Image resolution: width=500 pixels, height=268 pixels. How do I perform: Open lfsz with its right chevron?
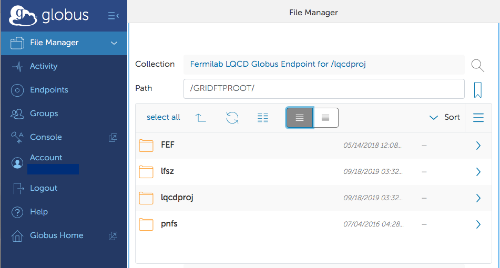pos(478,172)
